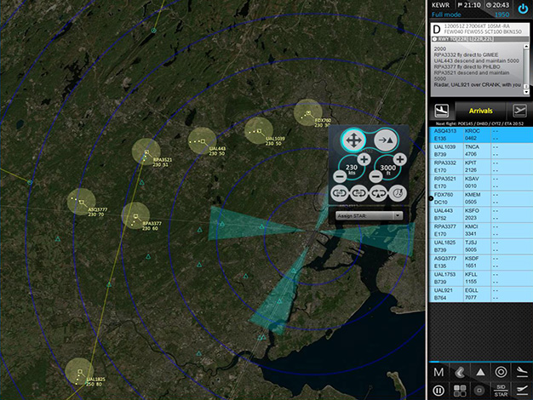Toggle waypoint triangles display
This screenshot has width=533, height=400.
480,372
